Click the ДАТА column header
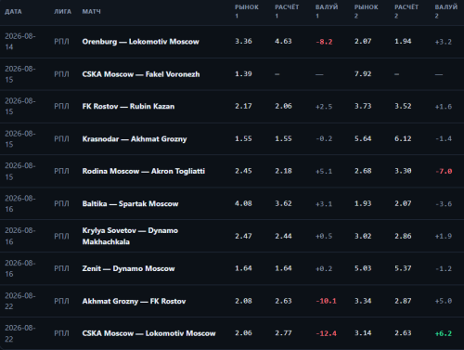 tap(13, 12)
